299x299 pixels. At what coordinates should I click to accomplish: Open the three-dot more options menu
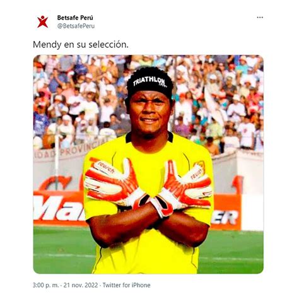click(x=260, y=18)
